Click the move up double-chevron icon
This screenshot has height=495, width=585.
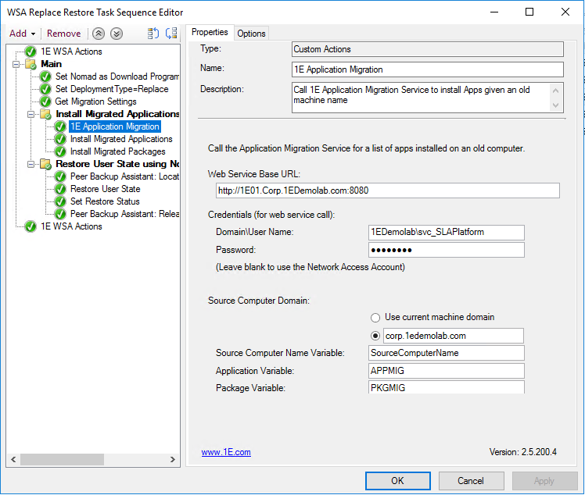99,34
